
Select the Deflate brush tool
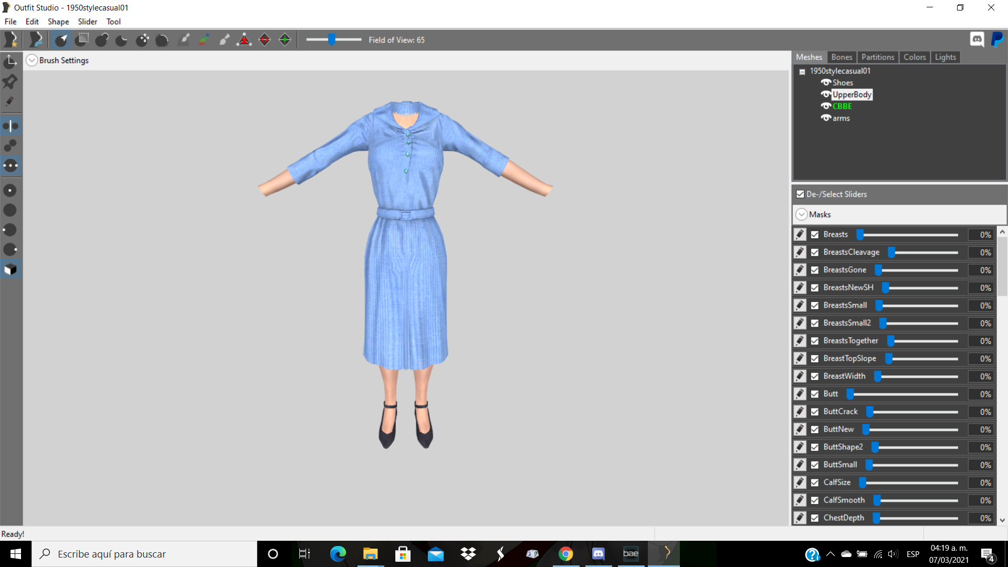coord(122,40)
